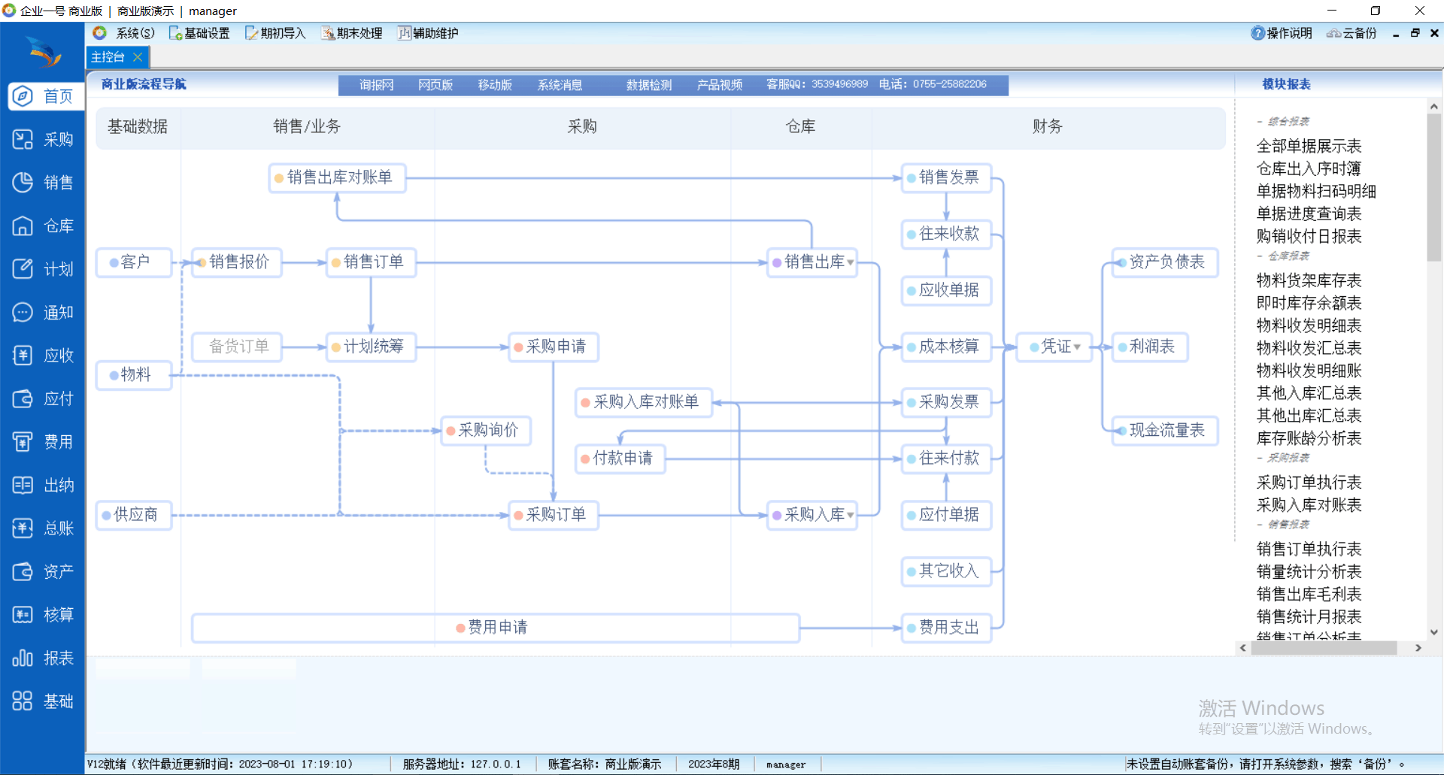Open the 即时库存余额表 report link

[1309, 303]
